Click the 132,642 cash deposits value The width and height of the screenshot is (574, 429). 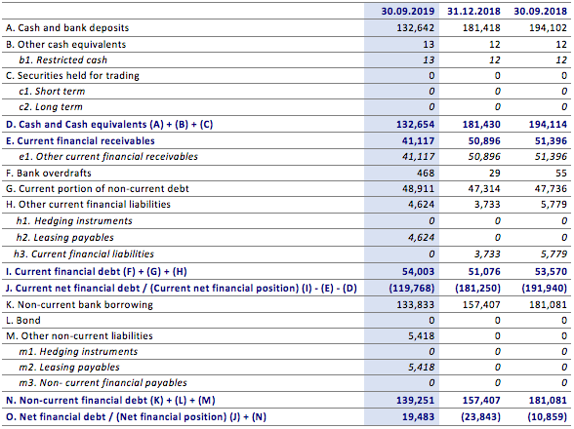pyautogui.click(x=415, y=28)
